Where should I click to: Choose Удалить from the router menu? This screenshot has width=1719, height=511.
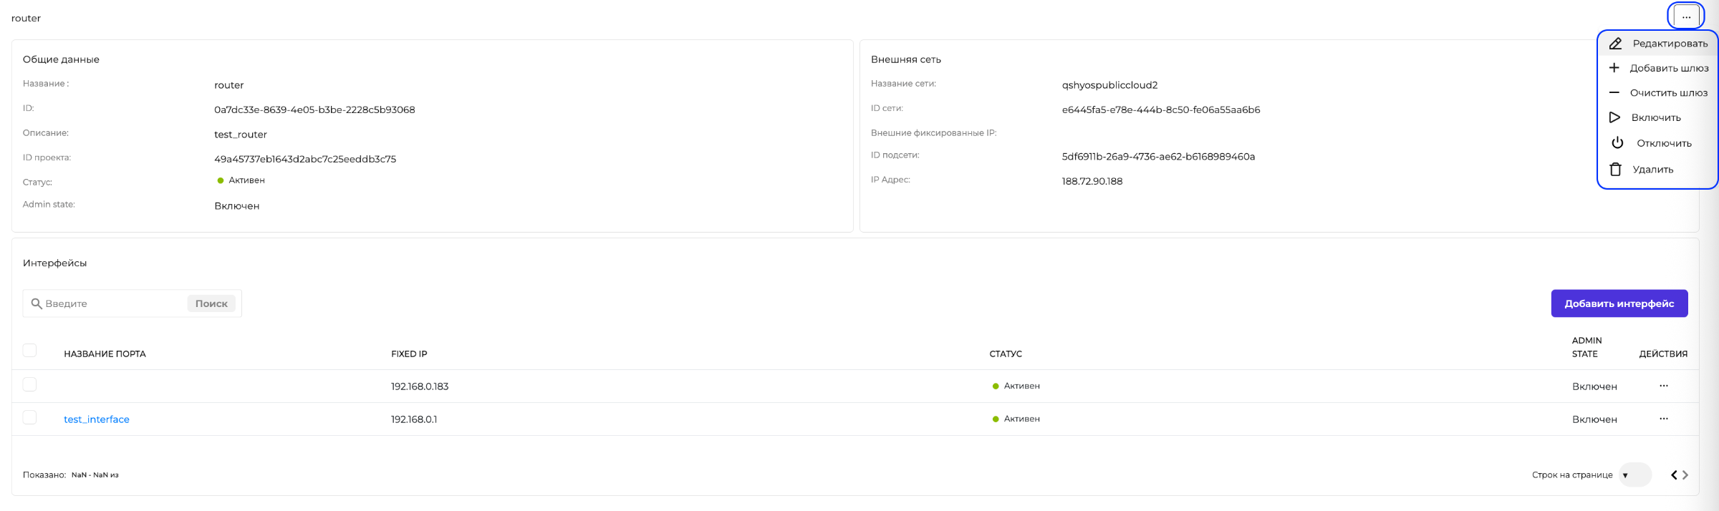coord(1652,170)
